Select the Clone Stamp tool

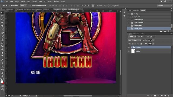(x=2, y=40)
